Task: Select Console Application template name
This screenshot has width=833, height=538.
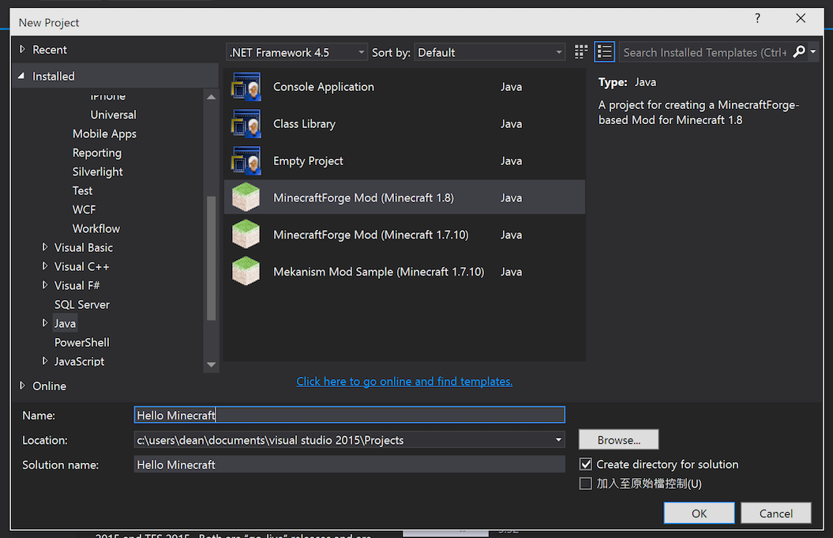Action: pos(324,87)
